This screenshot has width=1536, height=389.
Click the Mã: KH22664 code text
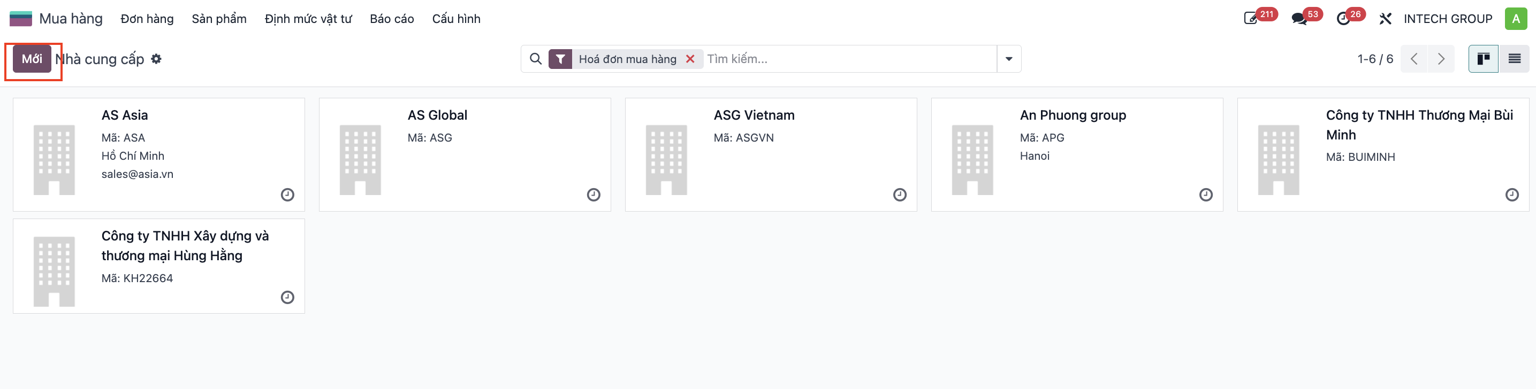(x=137, y=278)
